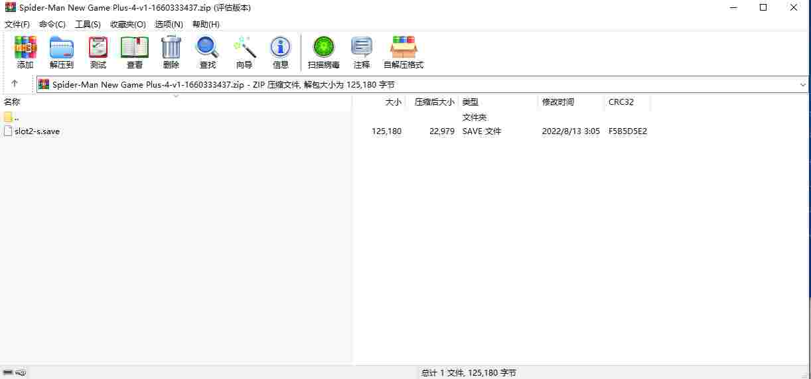Go up one folder with arrow

pos(15,84)
